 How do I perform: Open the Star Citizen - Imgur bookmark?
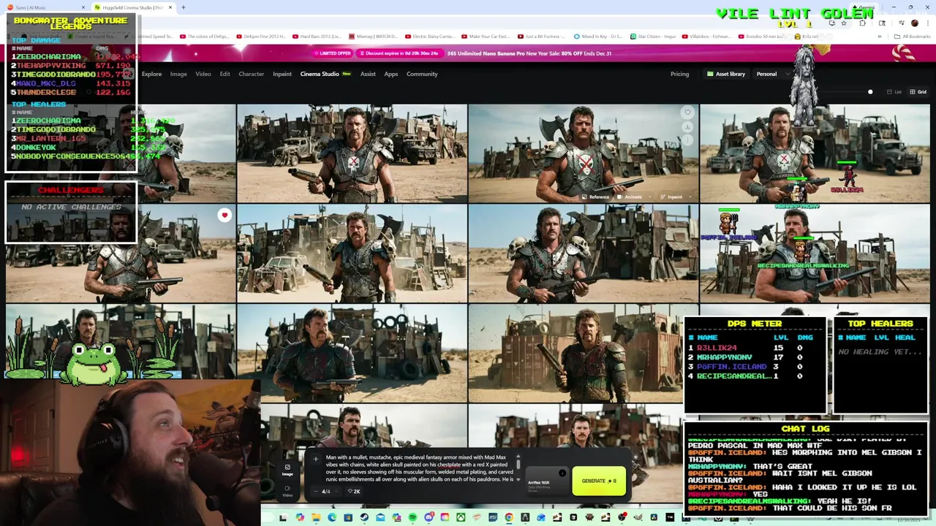(652, 36)
